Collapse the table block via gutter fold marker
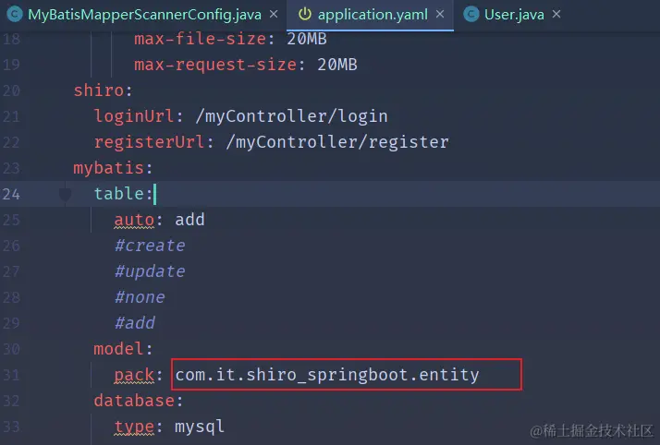Image resolution: width=660 pixels, height=445 pixels. pos(66,194)
